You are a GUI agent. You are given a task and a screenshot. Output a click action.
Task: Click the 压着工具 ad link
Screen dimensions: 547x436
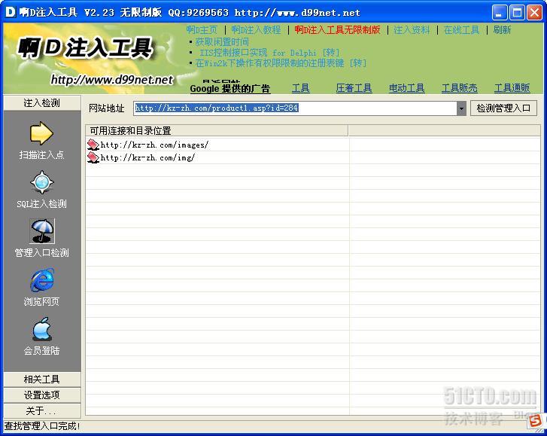[x=354, y=88]
